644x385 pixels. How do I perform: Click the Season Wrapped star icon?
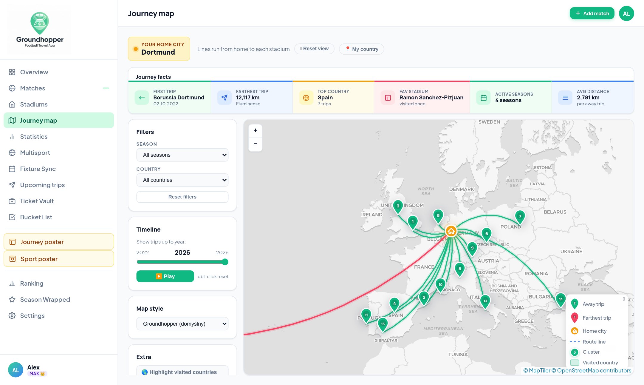[x=12, y=300]
